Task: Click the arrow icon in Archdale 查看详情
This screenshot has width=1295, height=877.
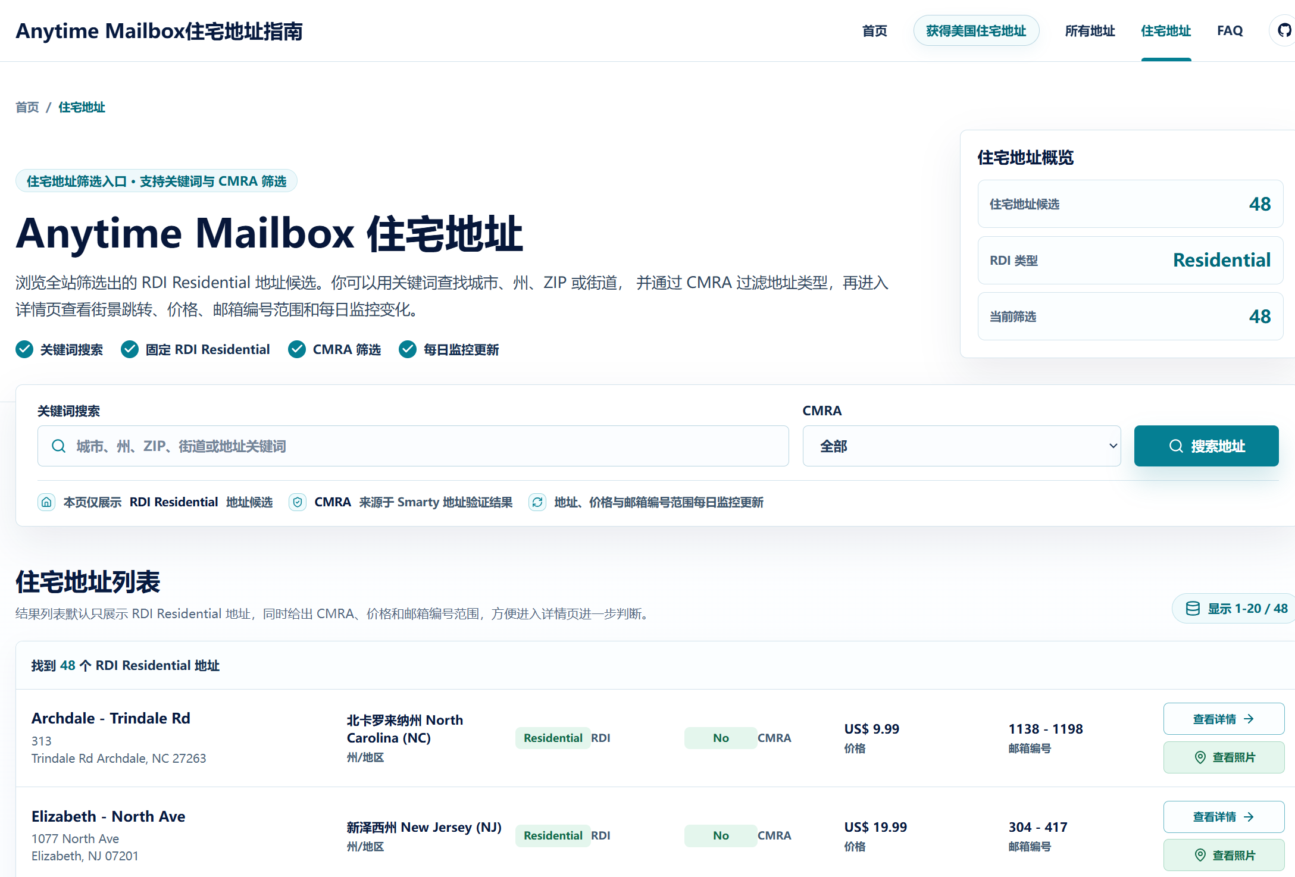Action: point(1249,719)
